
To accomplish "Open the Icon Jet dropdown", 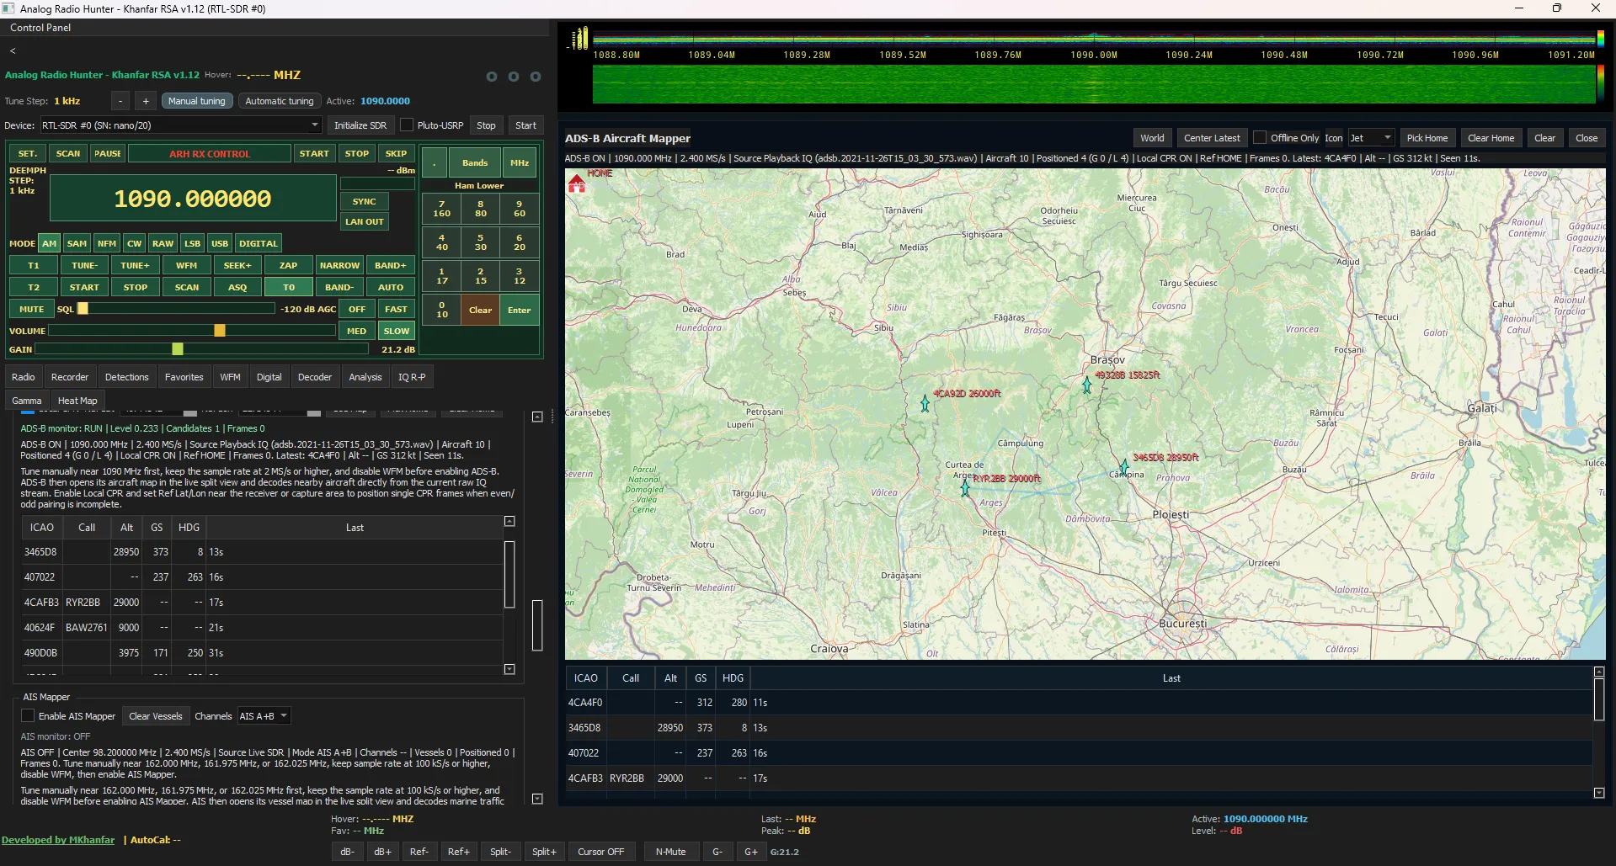I will (x=1371, y=138).
